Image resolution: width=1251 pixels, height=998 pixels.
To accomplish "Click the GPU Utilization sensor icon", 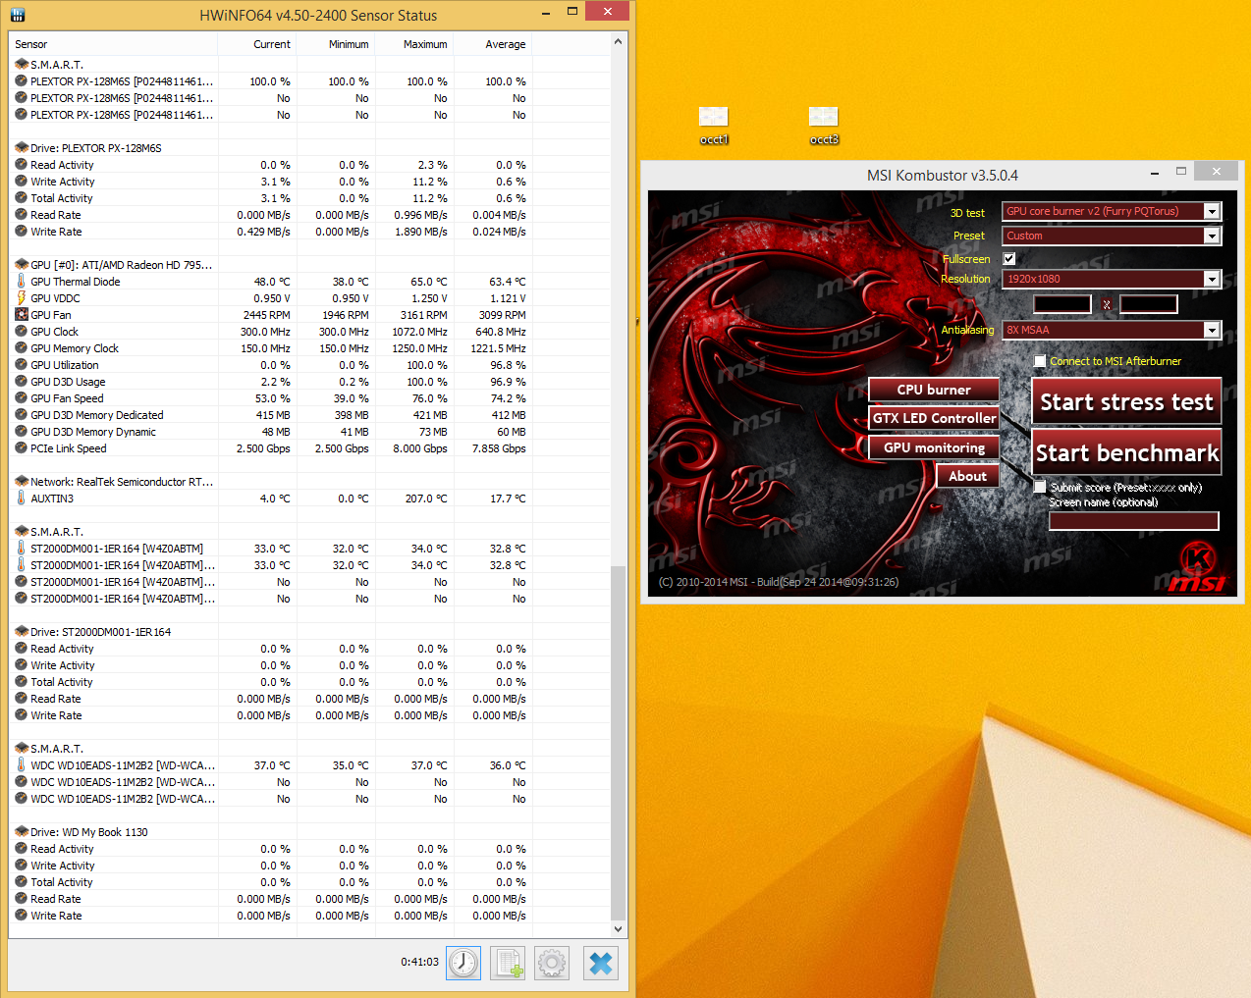I will [x=21, y=365].
